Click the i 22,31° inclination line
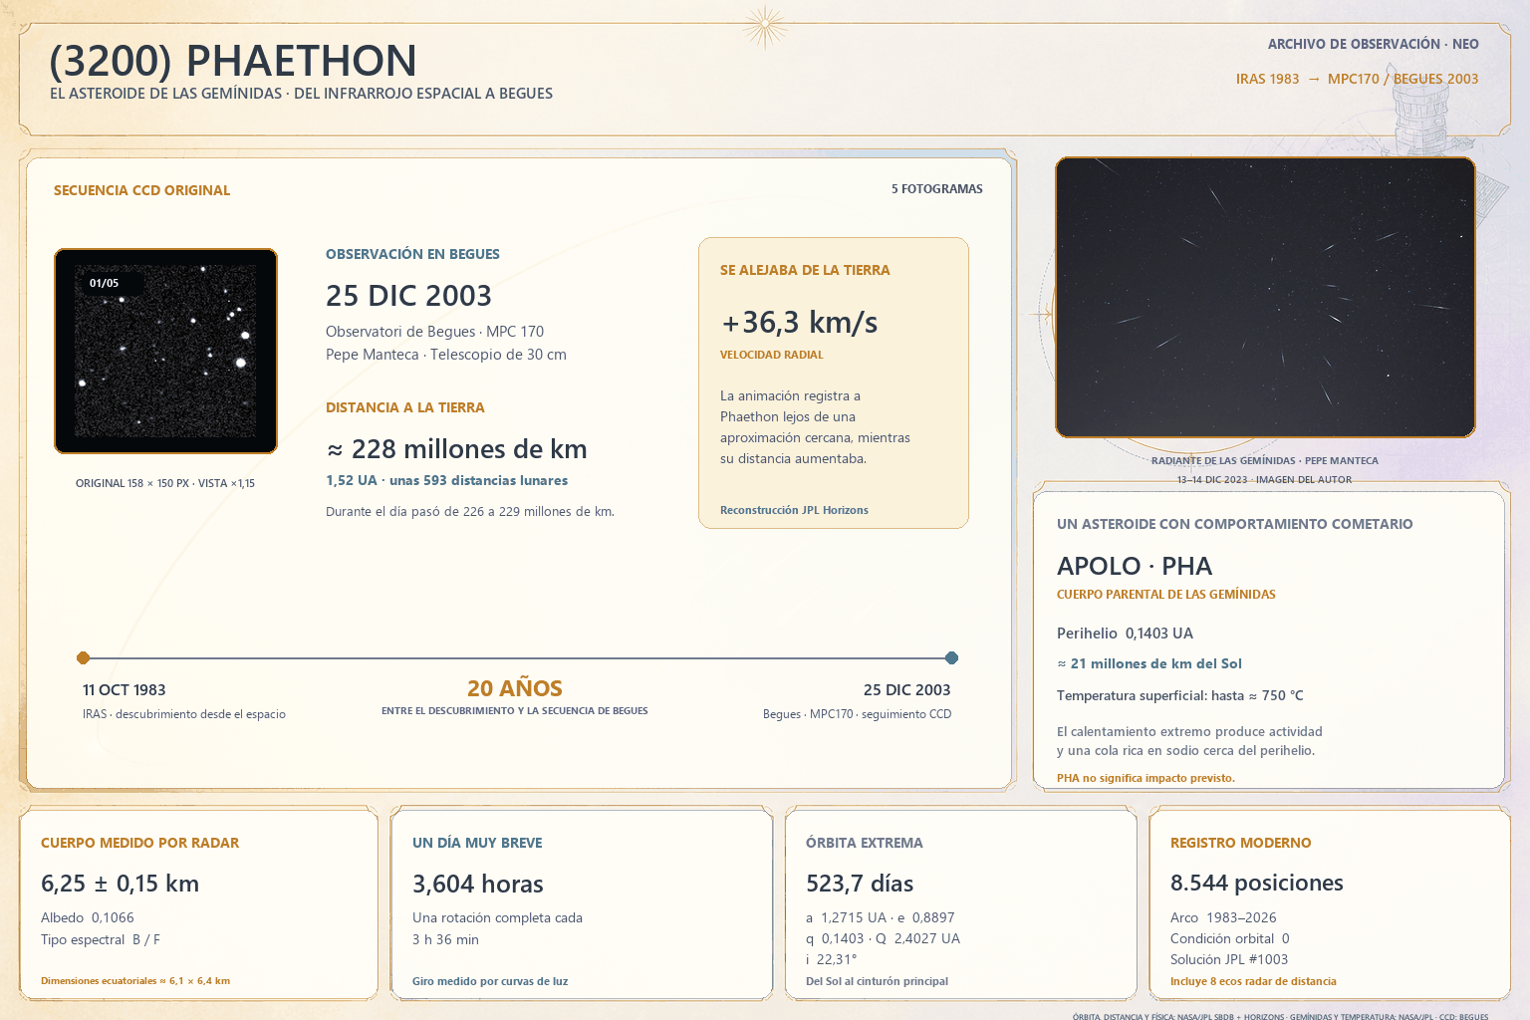This screenshot has width=1530, height=1020. pyautogui.click(x=832, y=959)
